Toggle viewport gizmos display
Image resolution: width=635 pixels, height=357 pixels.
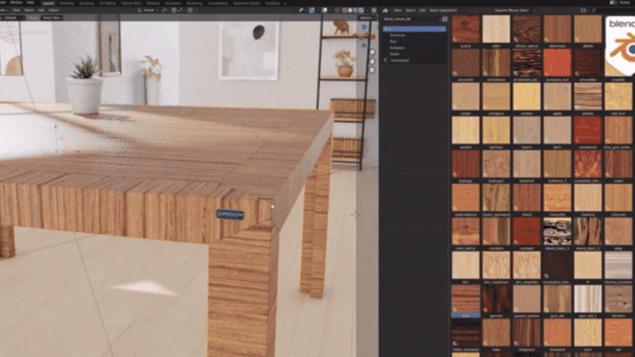click(x=312, y=10)
